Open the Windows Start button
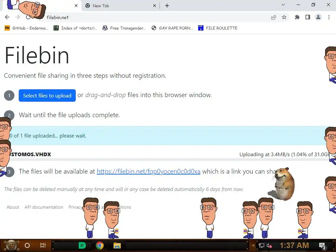 [11, 245]
